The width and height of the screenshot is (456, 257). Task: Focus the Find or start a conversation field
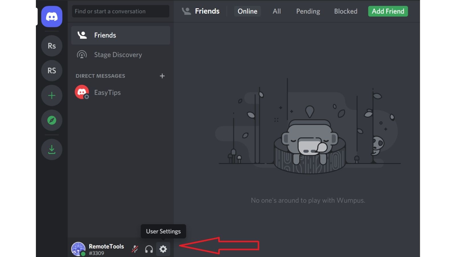tap(121, 11)
